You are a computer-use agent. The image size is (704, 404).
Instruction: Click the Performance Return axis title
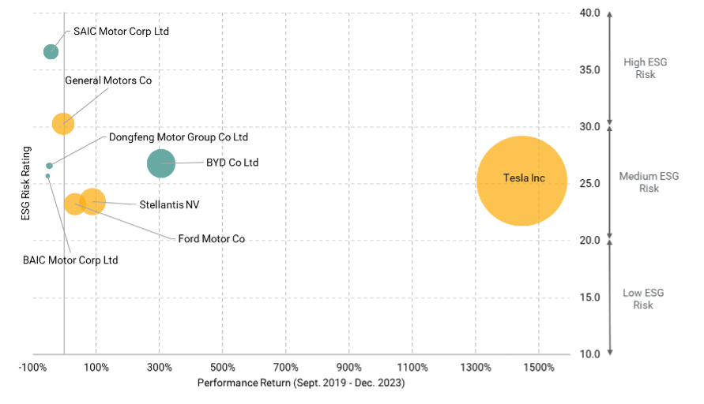coord(301,383)
